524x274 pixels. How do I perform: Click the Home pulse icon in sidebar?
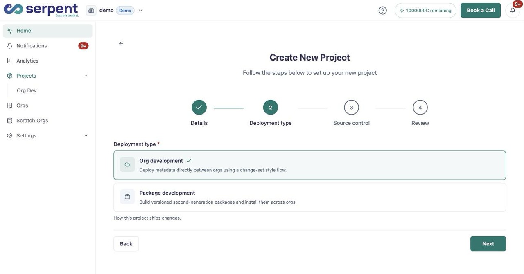[x=10, y=31]
